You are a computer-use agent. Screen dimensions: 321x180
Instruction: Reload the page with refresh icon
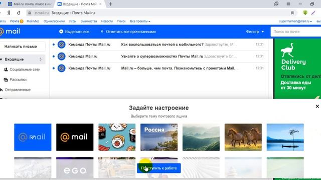19,13
